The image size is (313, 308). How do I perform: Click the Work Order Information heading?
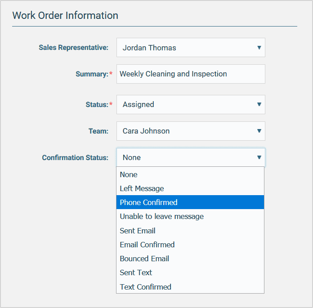coord(65,15)
